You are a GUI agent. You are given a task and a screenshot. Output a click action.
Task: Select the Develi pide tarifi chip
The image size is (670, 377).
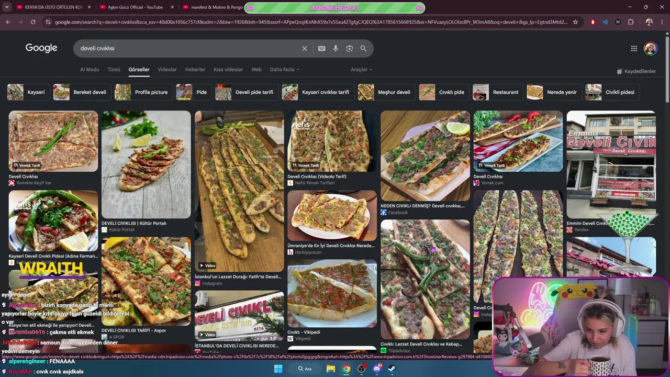tap(247, 92)
